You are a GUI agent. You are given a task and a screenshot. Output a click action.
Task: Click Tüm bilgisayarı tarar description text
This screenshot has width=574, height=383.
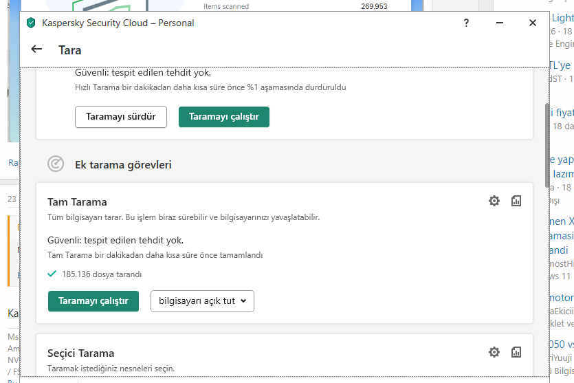click(184, 217)
